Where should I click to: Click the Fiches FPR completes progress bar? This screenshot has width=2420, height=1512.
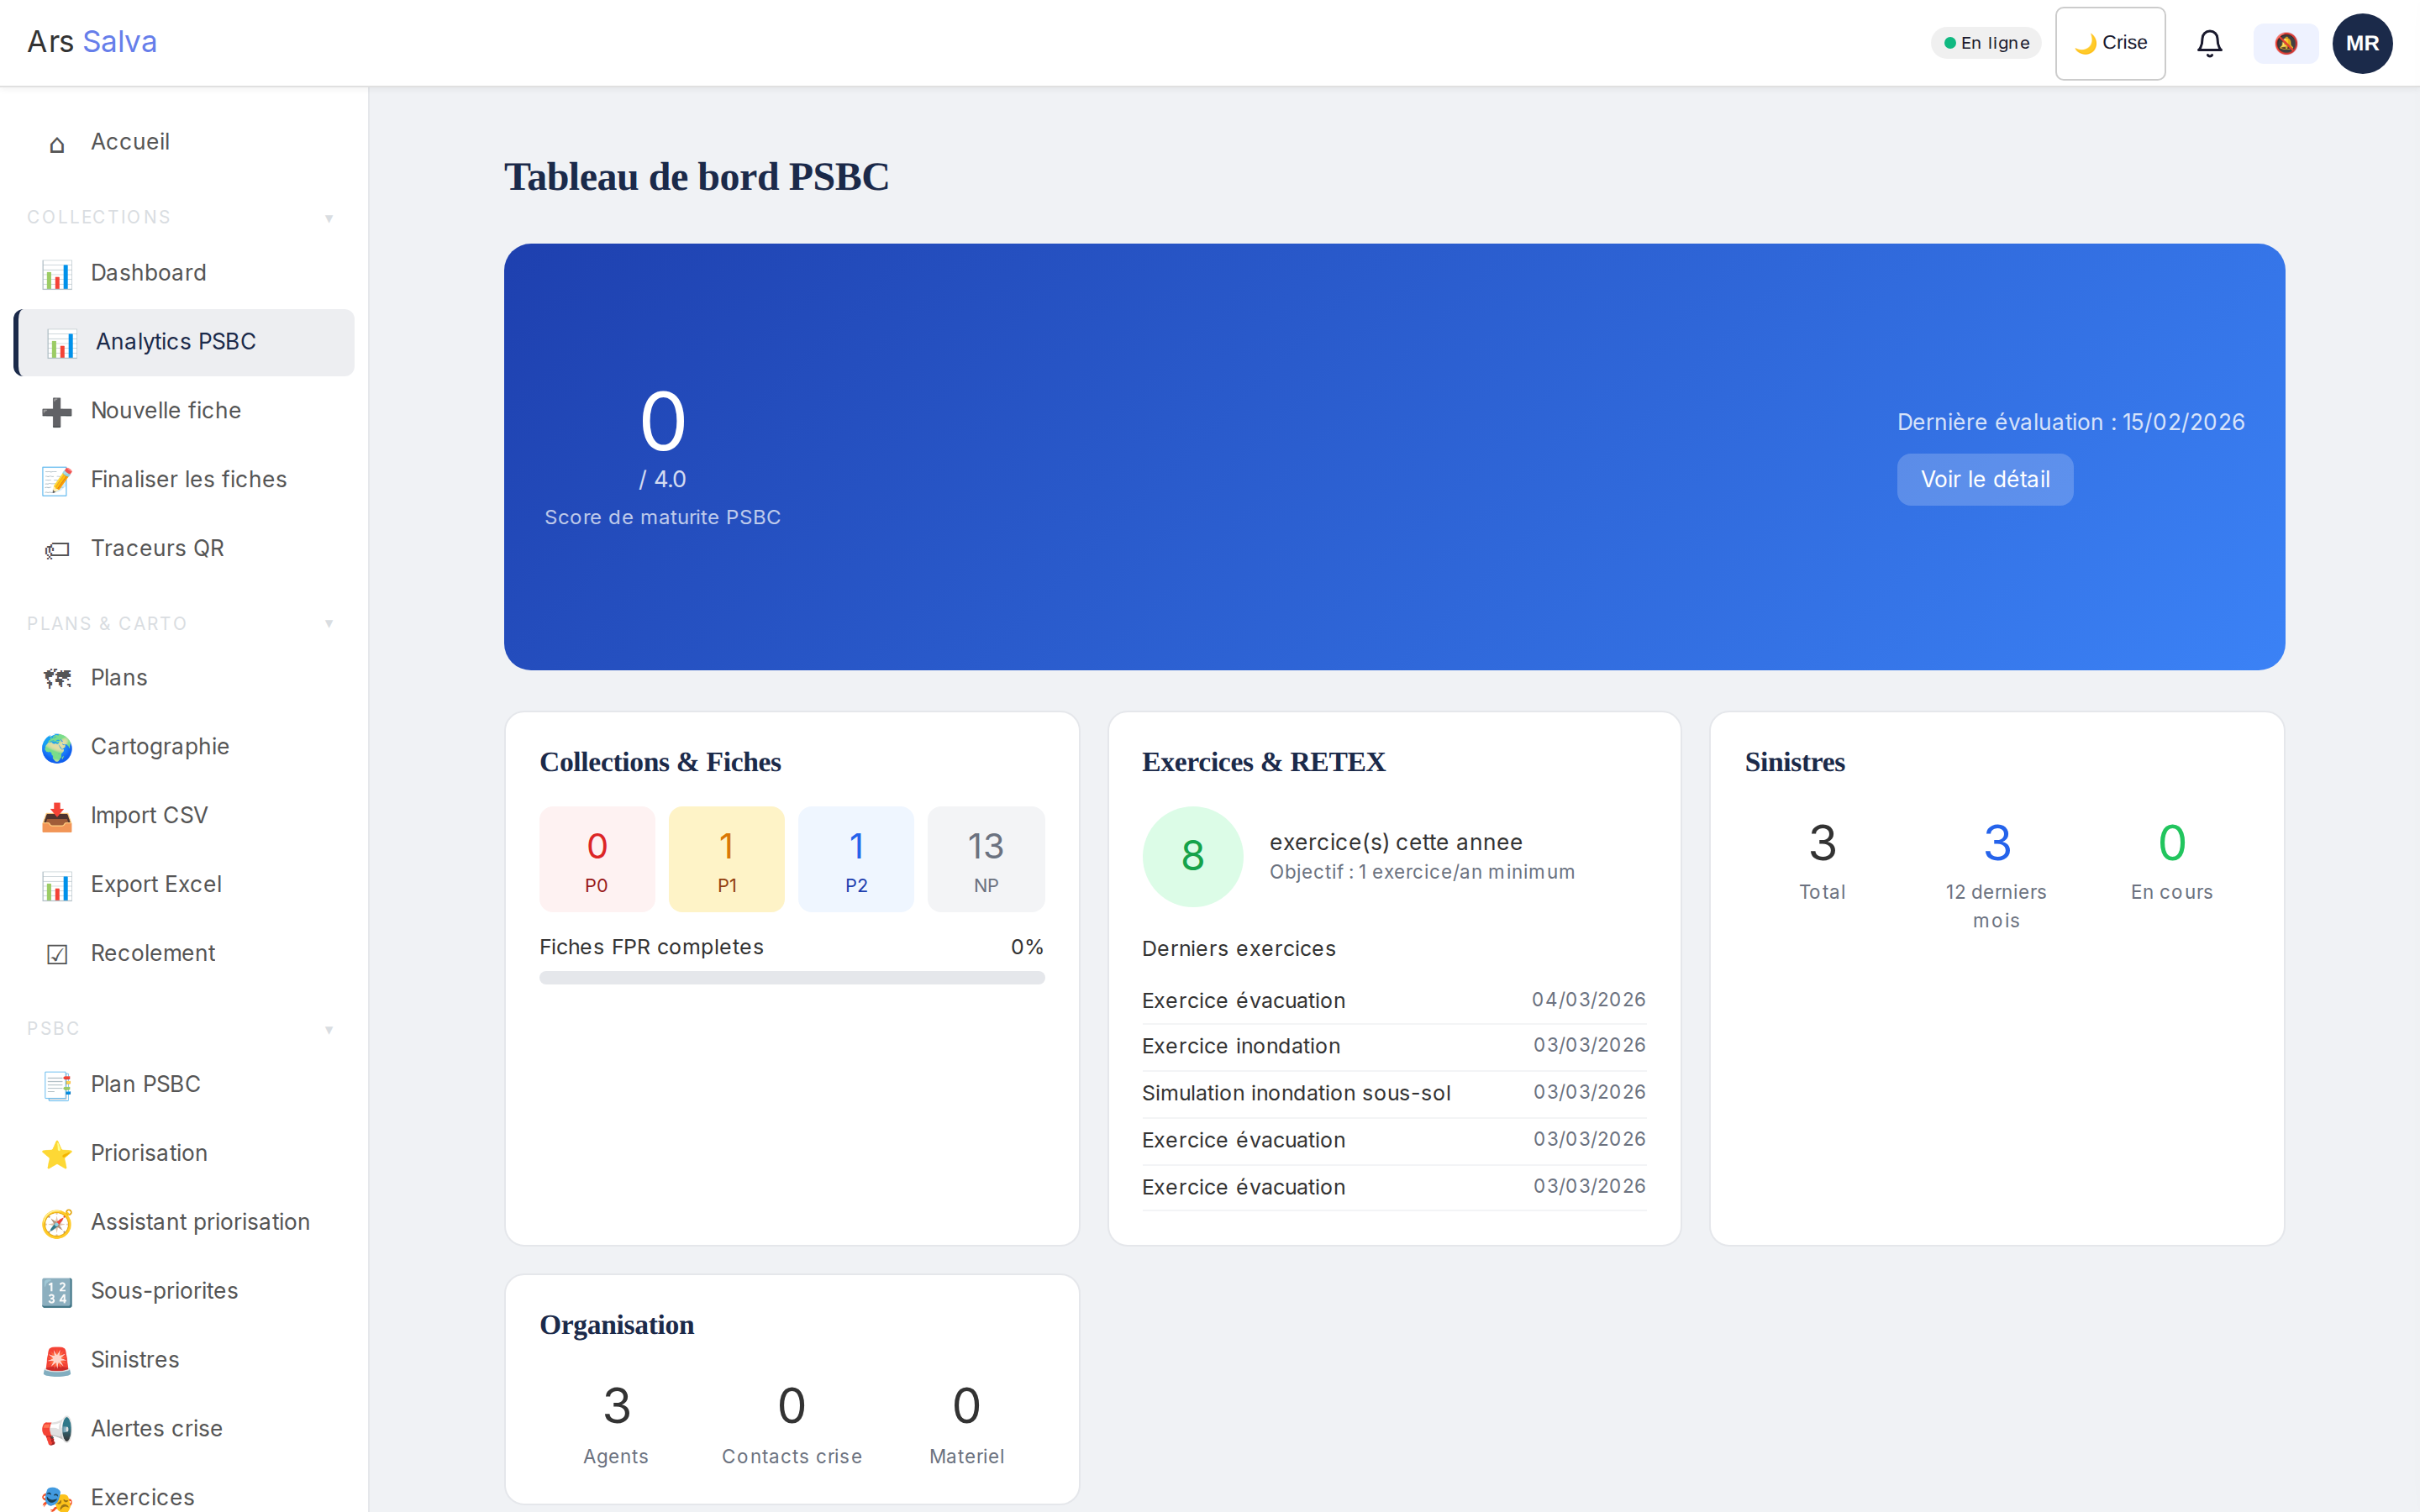792,978
